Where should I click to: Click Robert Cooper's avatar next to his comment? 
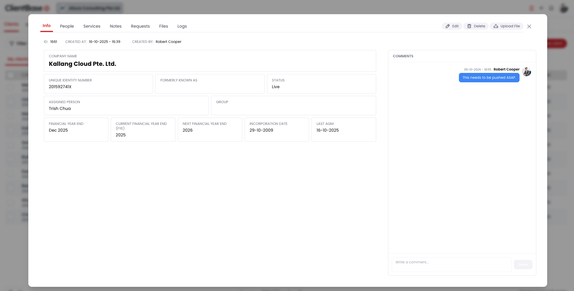click(x=527, y=72)
